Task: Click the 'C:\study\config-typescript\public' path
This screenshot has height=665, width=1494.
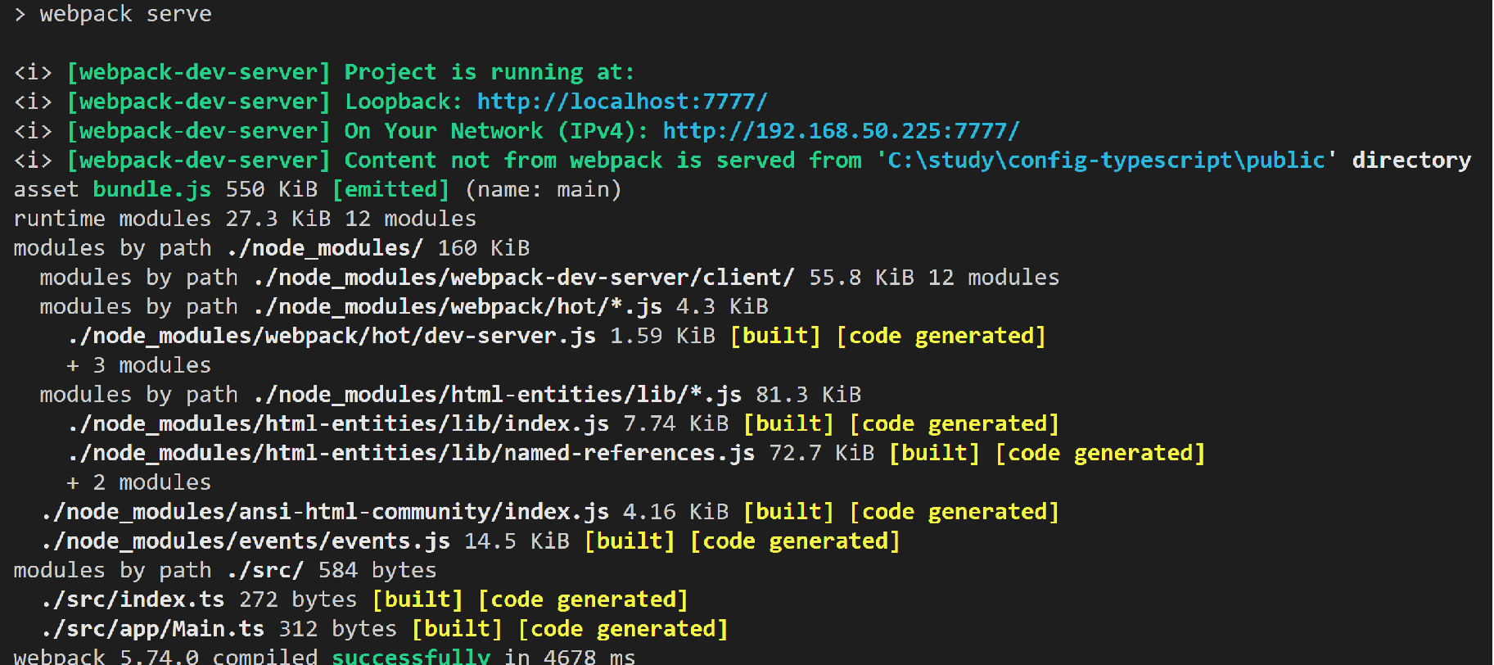Action: click(1106, 161)
